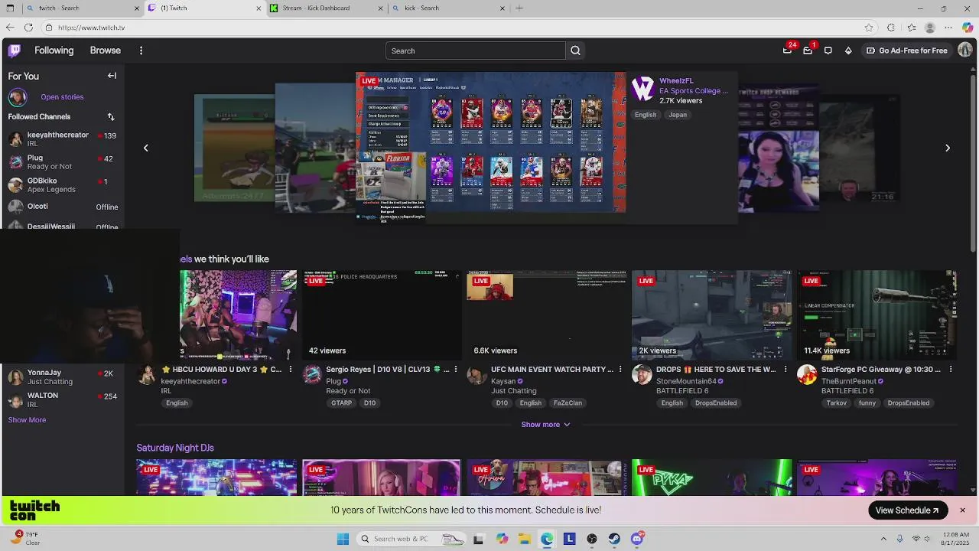Open WALTON channel in sidebar

[62, 400]
